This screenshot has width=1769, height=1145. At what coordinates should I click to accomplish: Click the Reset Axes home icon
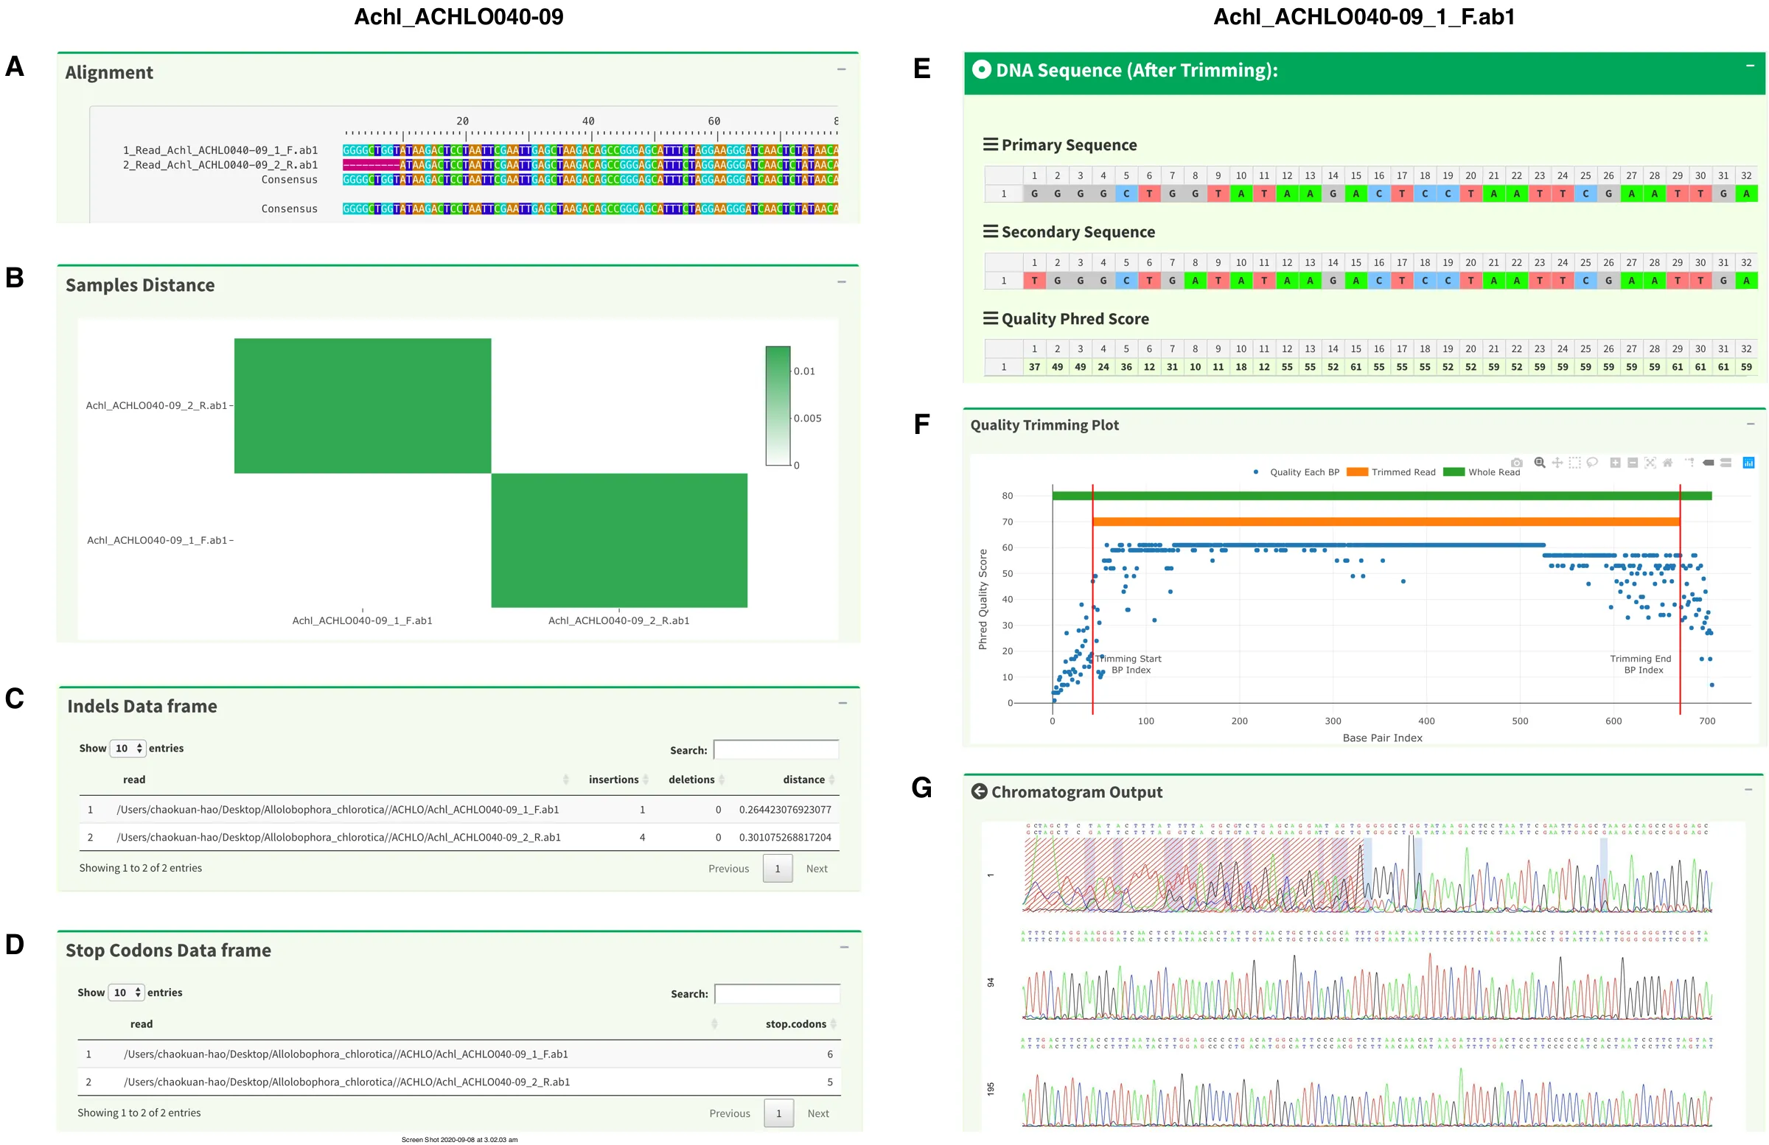1668,463
